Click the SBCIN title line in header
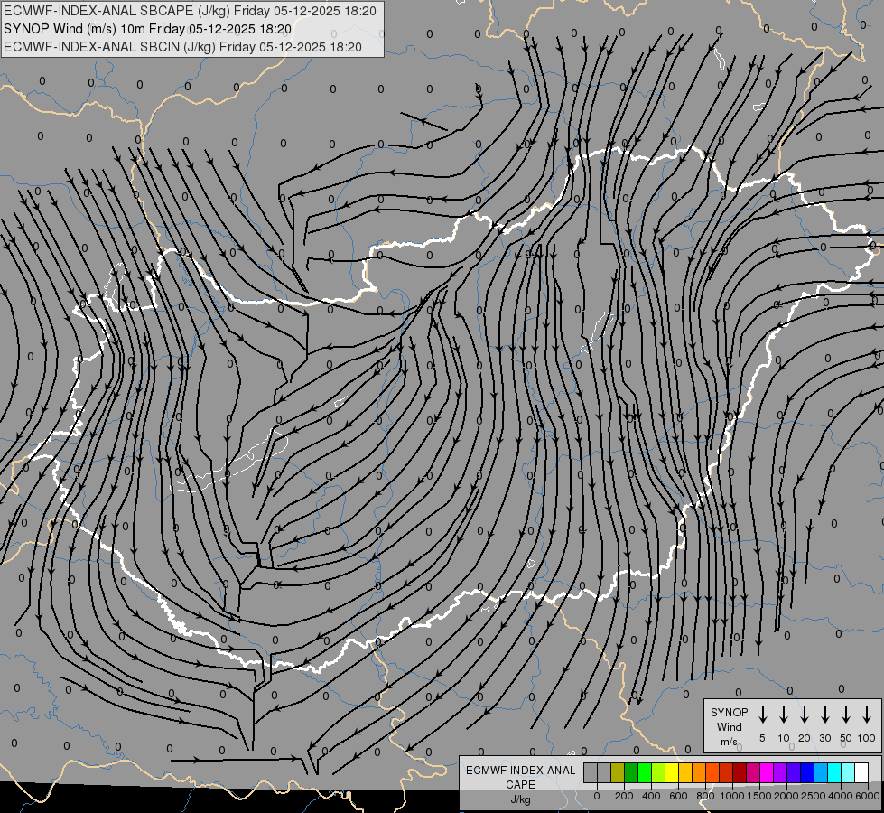The width and height of the screenshot is (884, 813). [182, 47]
